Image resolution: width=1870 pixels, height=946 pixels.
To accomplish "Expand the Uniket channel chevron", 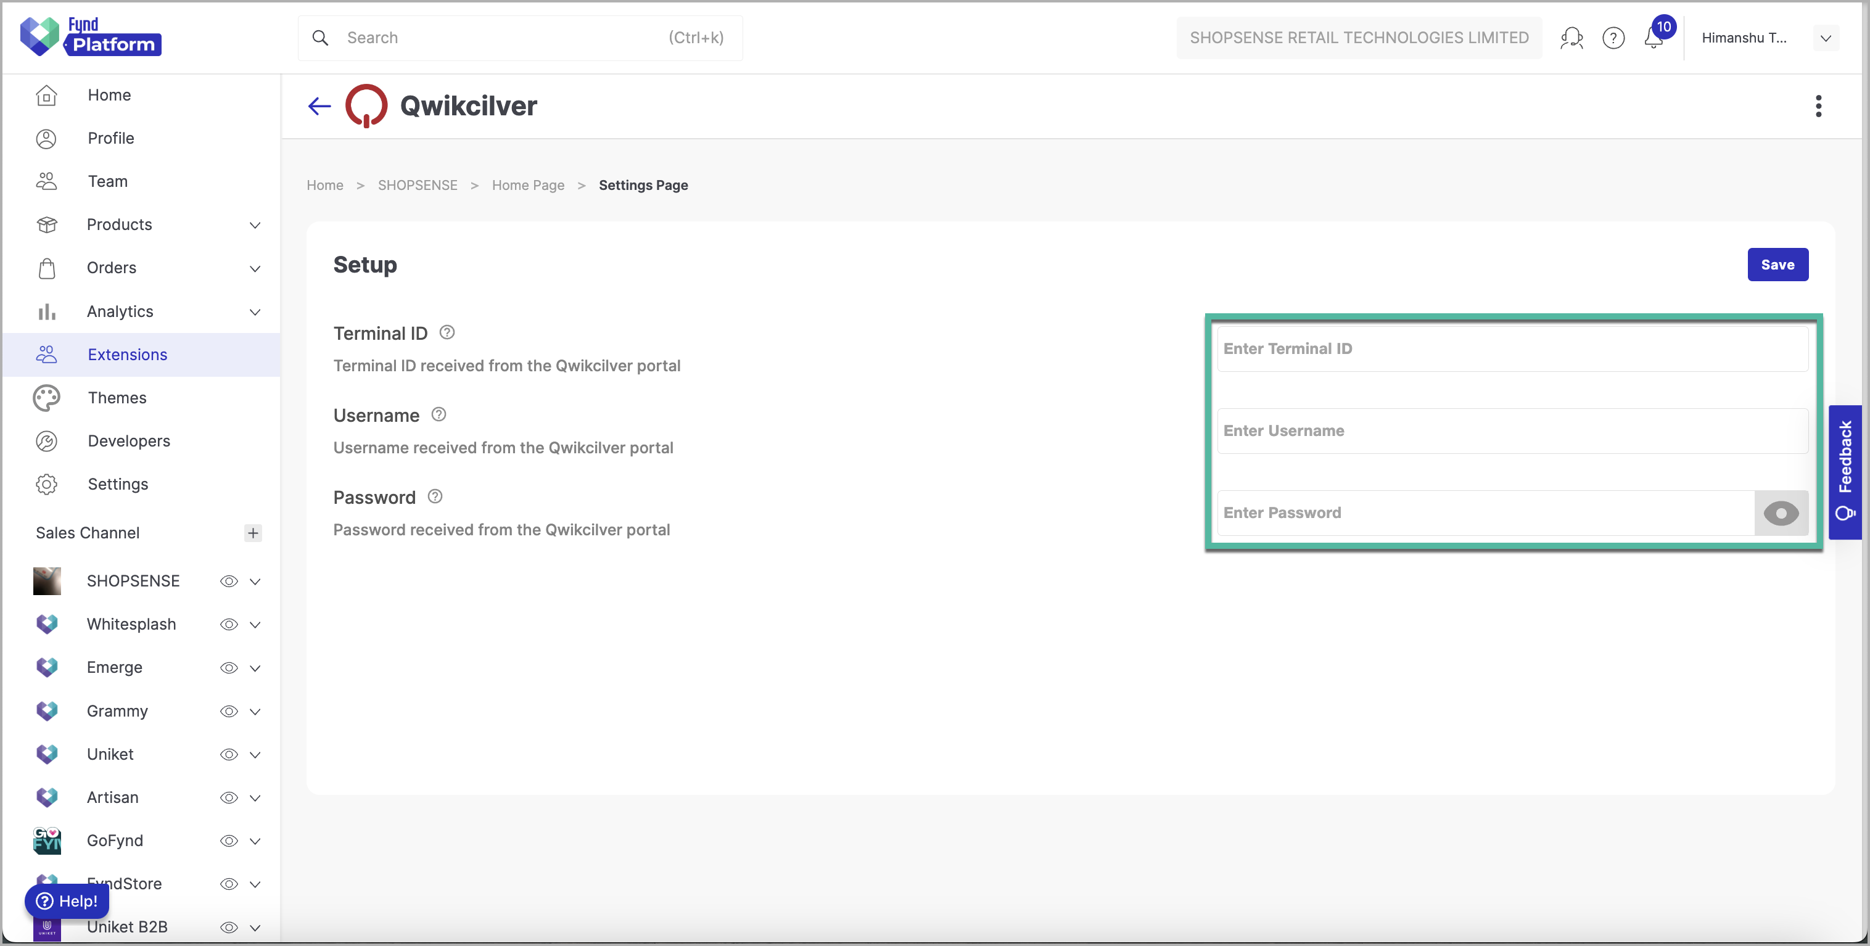I will click(255, 754).
